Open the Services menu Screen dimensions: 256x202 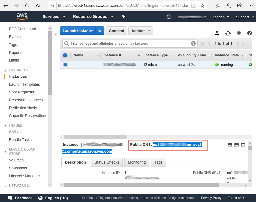click(54, 17)
